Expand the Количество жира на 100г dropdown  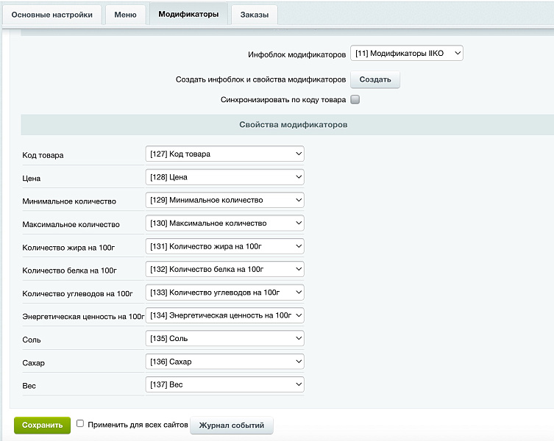pyautogui.click(x=225, y=246)
